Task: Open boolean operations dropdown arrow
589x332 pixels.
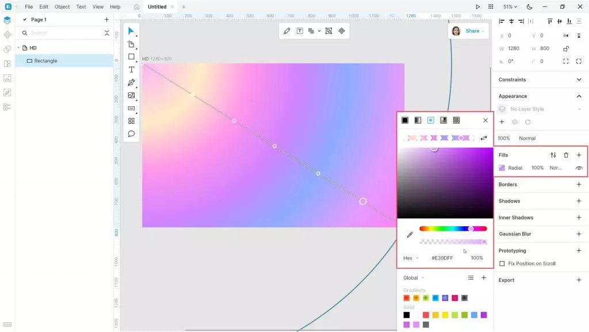Action: (319, 31)
